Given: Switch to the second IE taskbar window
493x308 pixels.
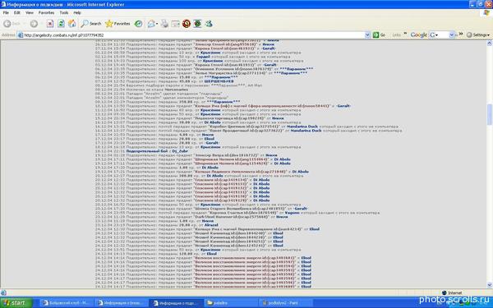Looking at the screenshot, I should click(x=121, y=303).
